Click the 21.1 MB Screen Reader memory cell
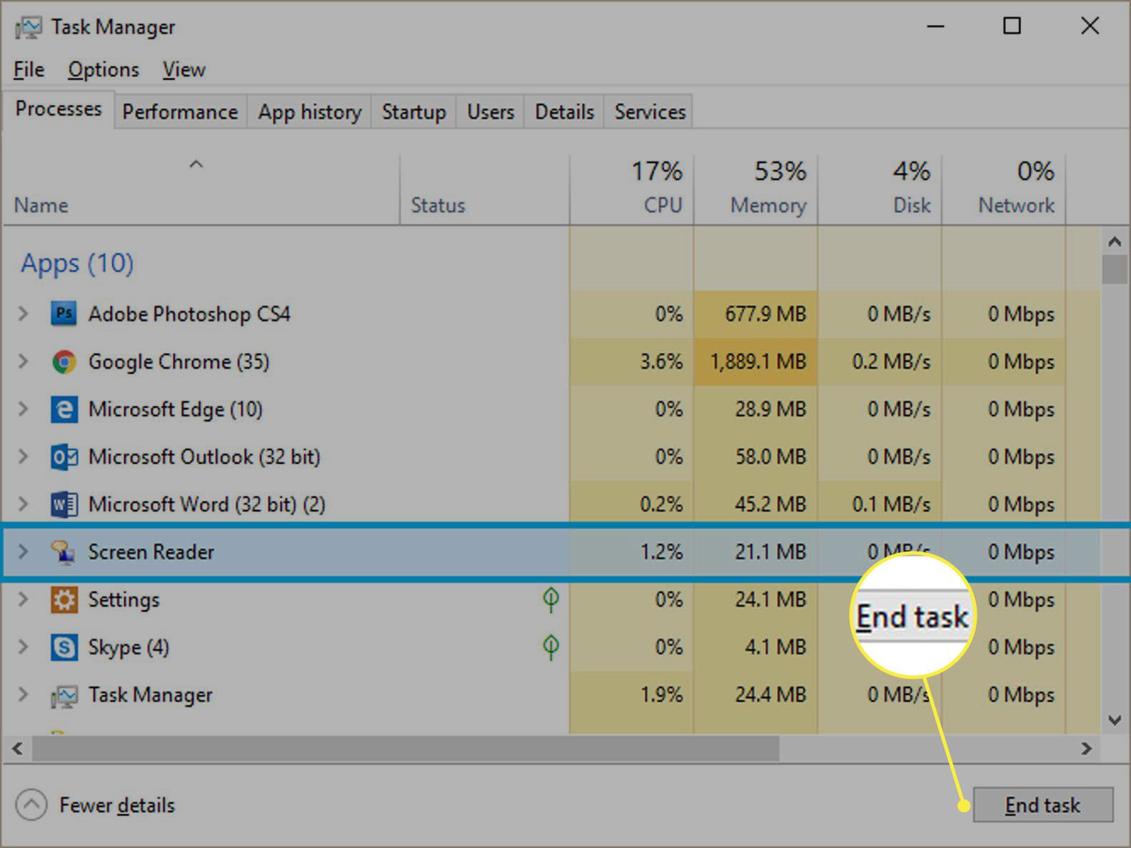 coord(755,552)
